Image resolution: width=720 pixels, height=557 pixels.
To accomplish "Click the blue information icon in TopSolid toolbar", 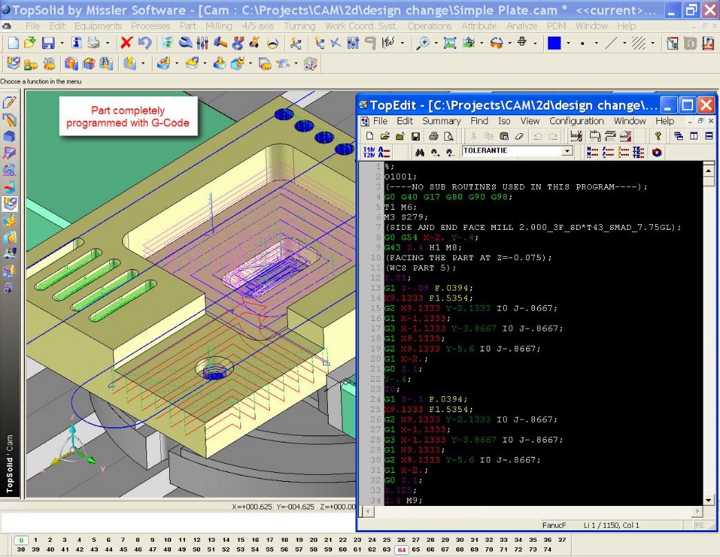I will point(76,43).
